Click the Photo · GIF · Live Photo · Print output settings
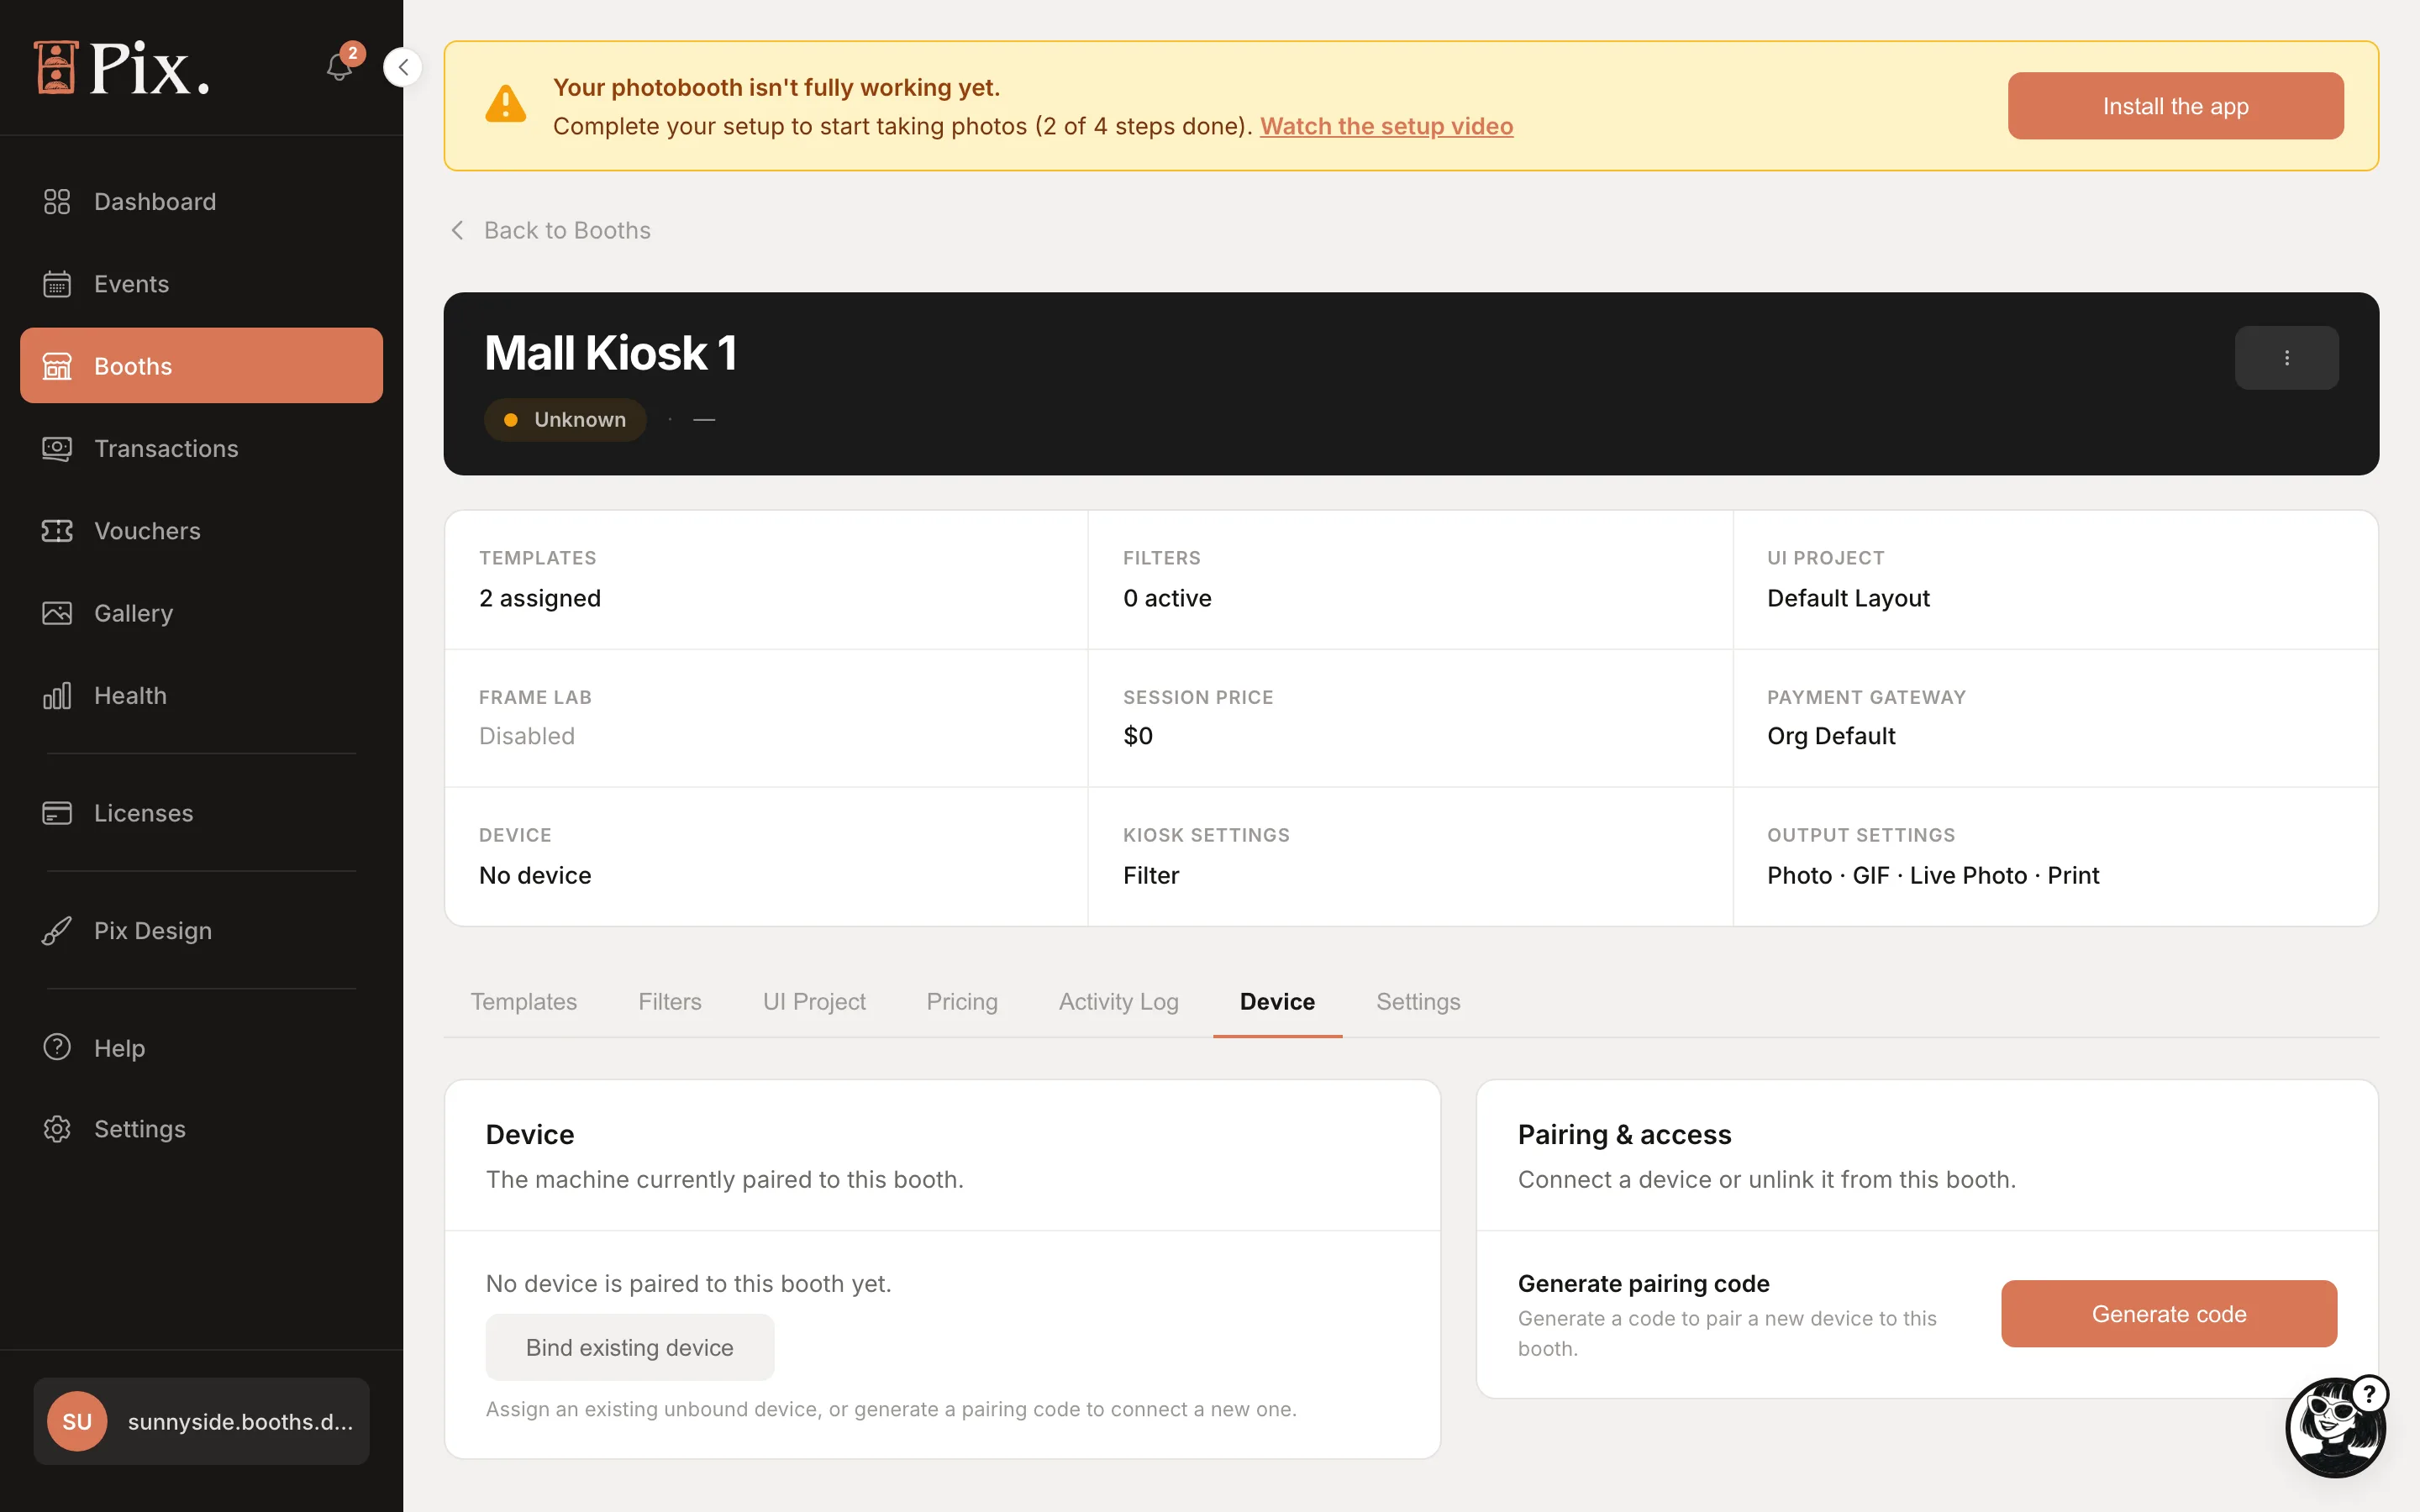The height and width of the screenshot is (1512, 2420). click(1933, 875)
